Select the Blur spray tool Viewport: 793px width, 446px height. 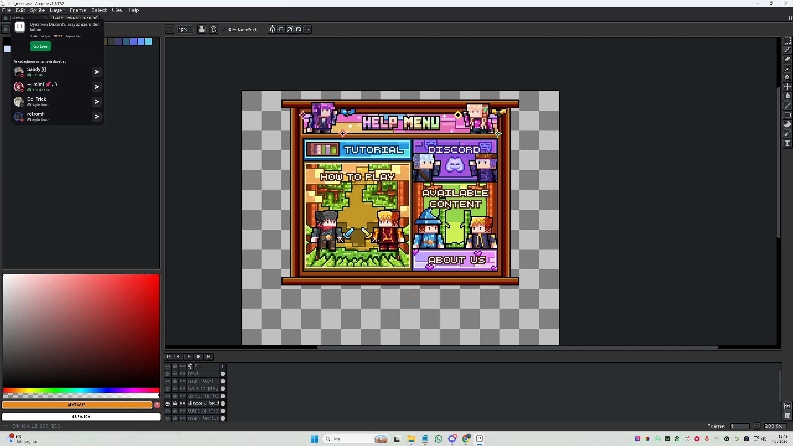point(787,134)
